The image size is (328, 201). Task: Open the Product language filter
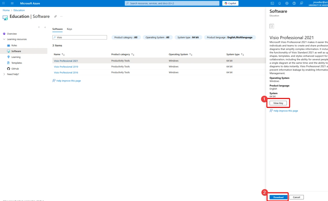point(230,37)
